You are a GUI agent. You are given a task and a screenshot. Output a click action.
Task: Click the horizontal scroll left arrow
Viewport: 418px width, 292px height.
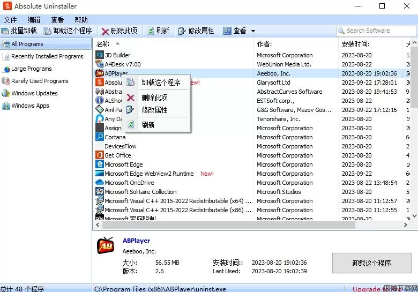pyautogui.click(x=98, y=225)
